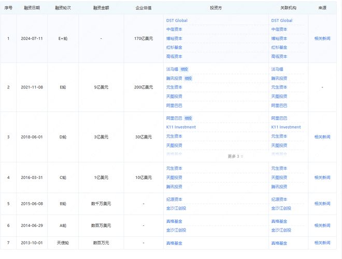The width and height of the screenshot is (342, 259).
Task: Open 相关新闻 link for the 2018-06-01 D轮 row
Action: point(322,137)
